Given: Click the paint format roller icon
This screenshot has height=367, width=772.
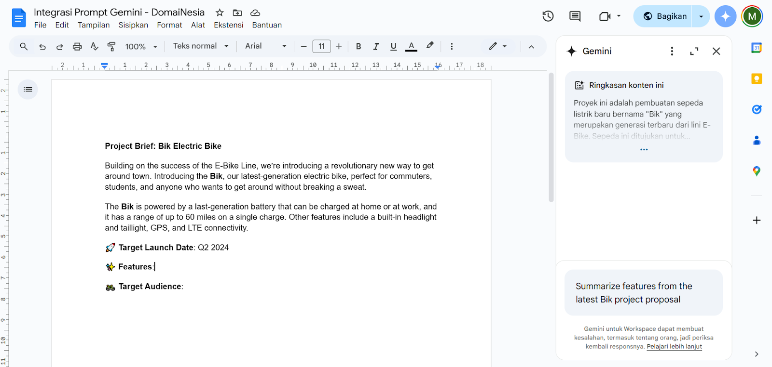Looking at the screenshot, I should pos(111,46).
